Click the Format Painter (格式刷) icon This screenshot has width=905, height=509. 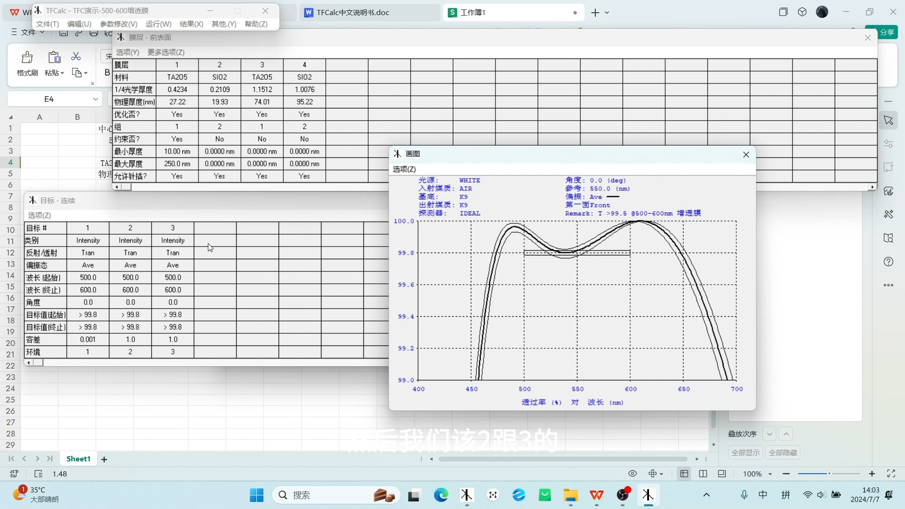tap(27, 57)
